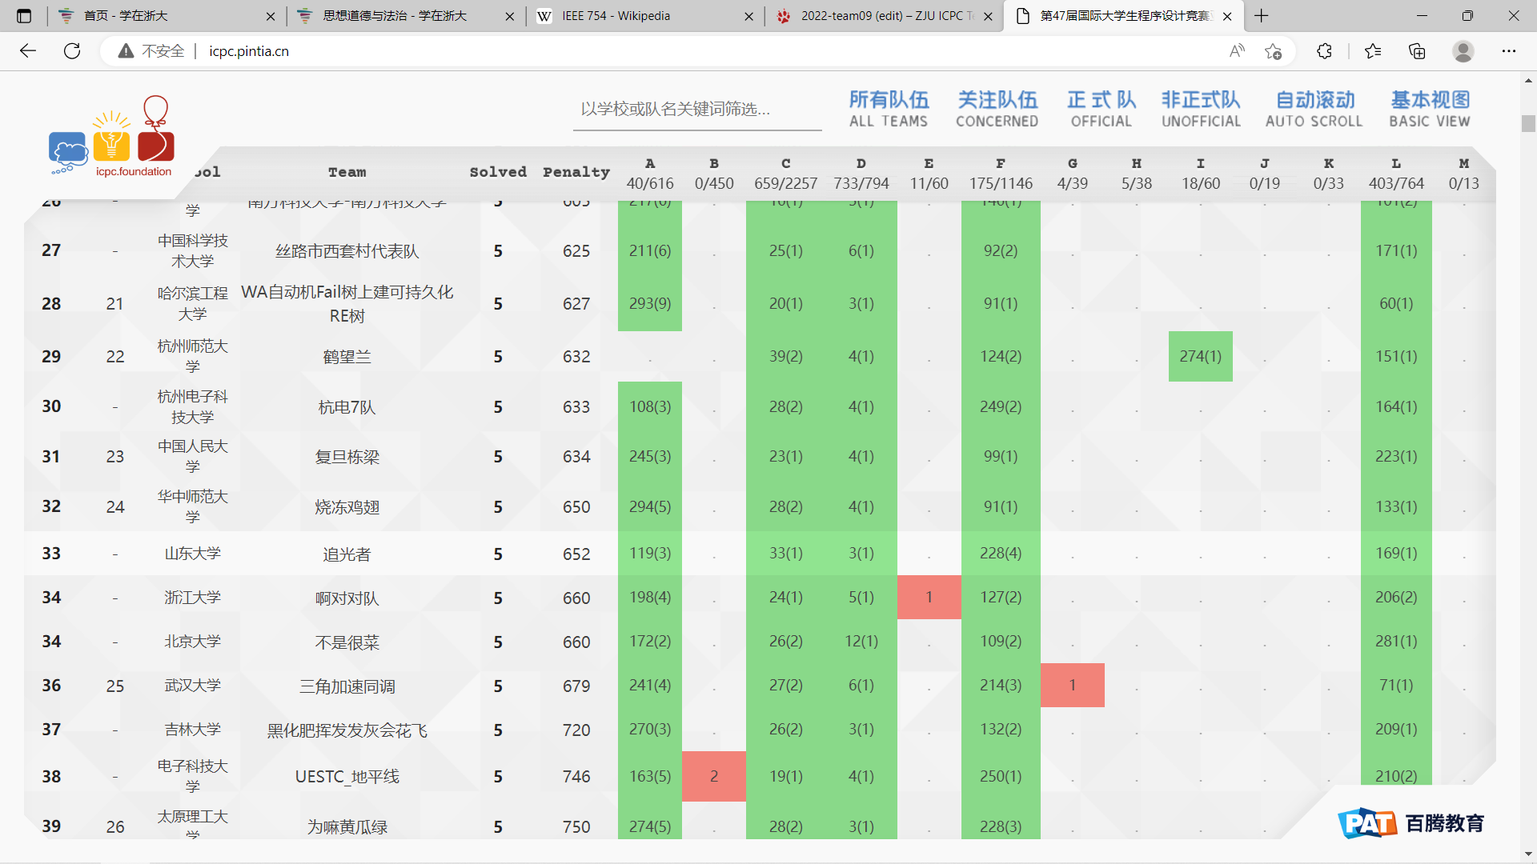Viewport: 1537px width, 864px height.
Task: Focus the school or team filter input
Action: [696, 110]
